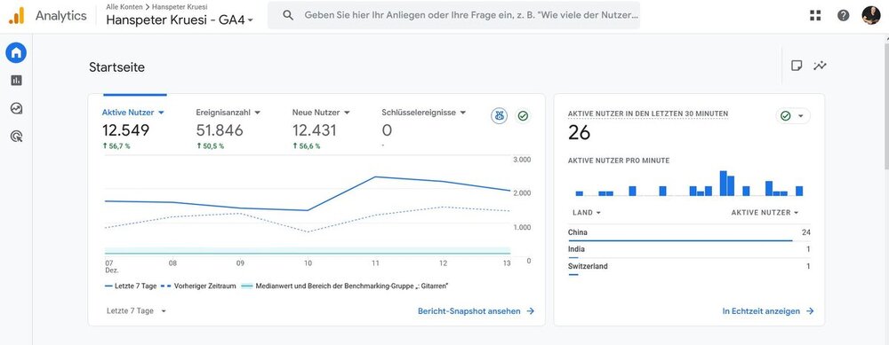Click Alle Konten breadcrumb
Viewport: 889px width, 345px height.
coord(124,7)
